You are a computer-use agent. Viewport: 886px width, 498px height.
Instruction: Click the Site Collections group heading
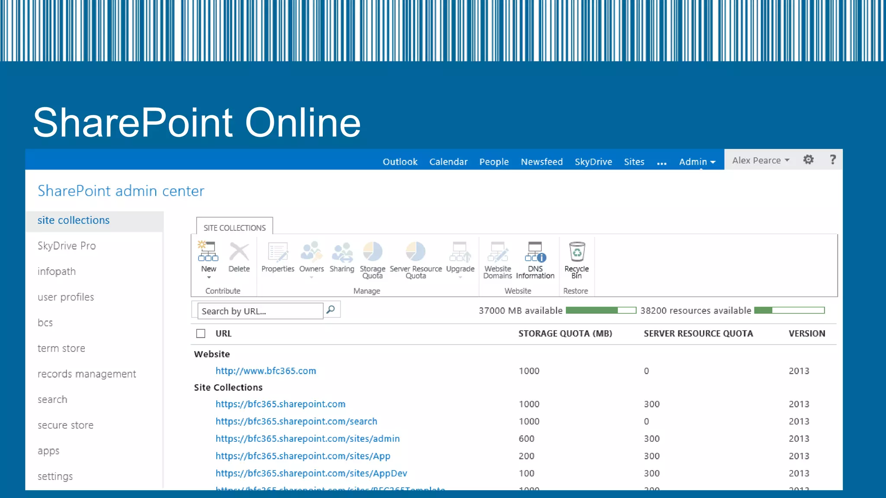(228, 387)
